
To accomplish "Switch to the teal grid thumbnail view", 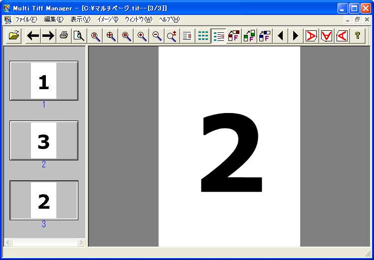I will tap(203, 36).
